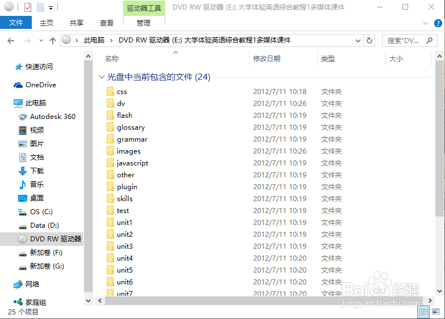Sort by the 名称 column header
The image size is (445, 319).
[112, 59]
